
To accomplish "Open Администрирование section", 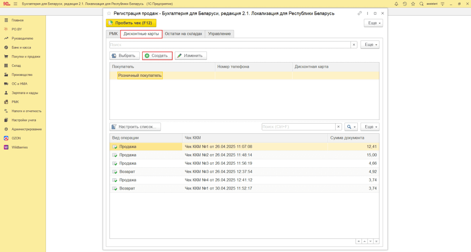I will pos(26,129).
